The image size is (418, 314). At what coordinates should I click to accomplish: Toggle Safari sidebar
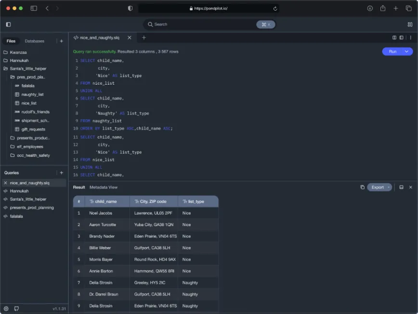[34, 8]
